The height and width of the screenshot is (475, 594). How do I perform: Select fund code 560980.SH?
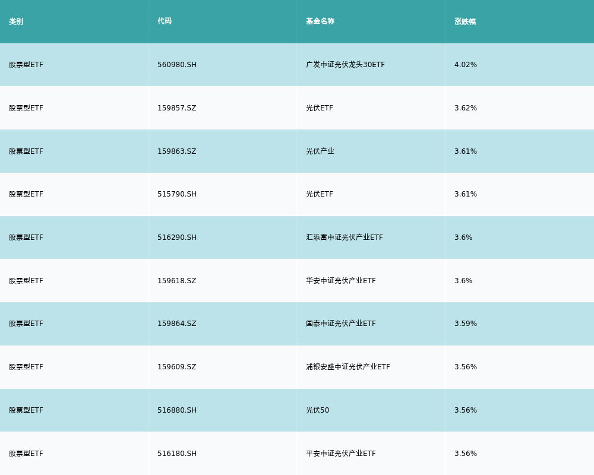click(177, 65)
